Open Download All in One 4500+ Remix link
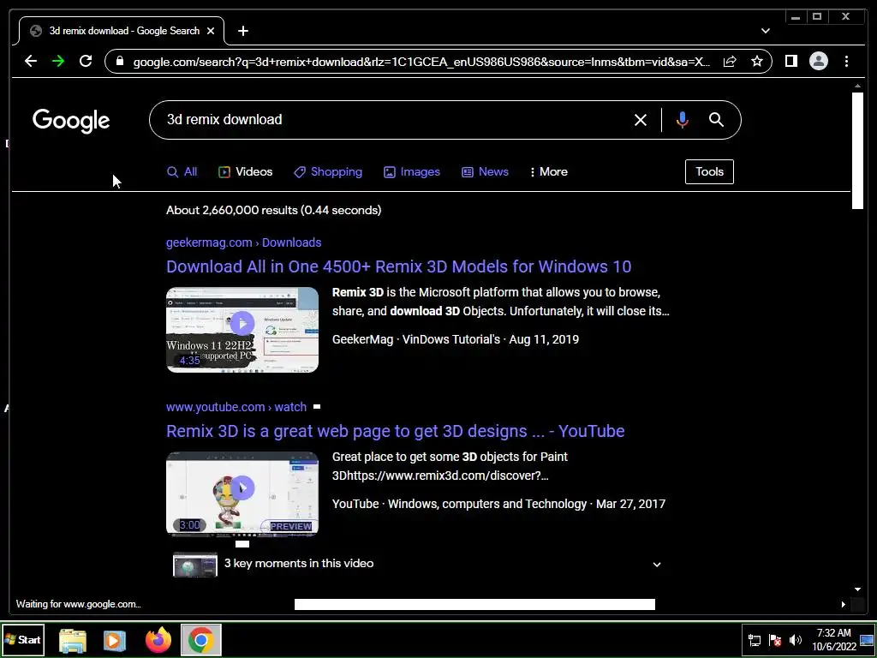This screenshot has height=658, width=877. coord(399,266)
